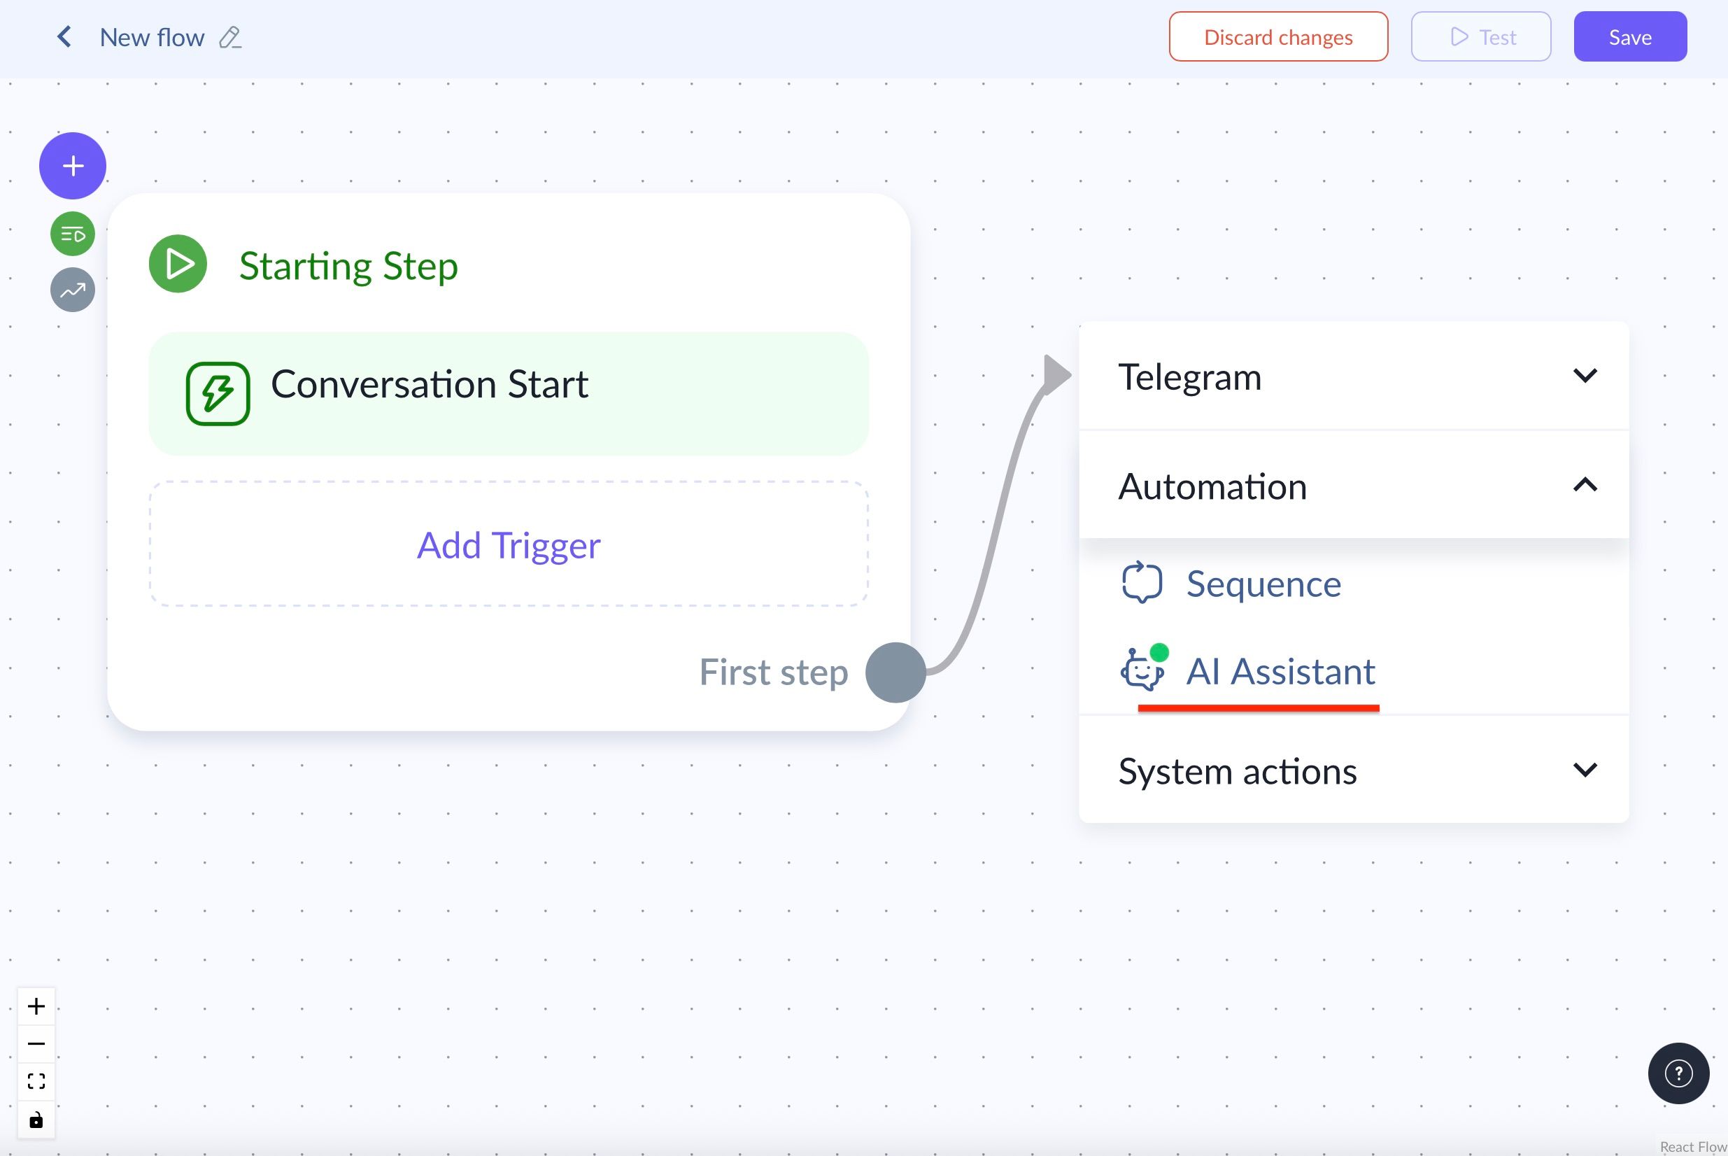Fit the flow view to screen
Screen dimensions: 1728x1156
pyautogui.click(x=36, y=1082)
